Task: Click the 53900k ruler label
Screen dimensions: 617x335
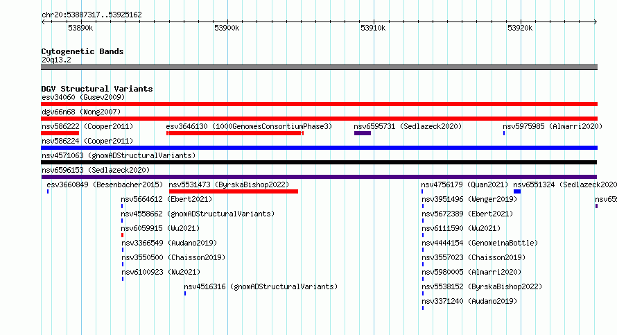Action: tap(227, 28)
